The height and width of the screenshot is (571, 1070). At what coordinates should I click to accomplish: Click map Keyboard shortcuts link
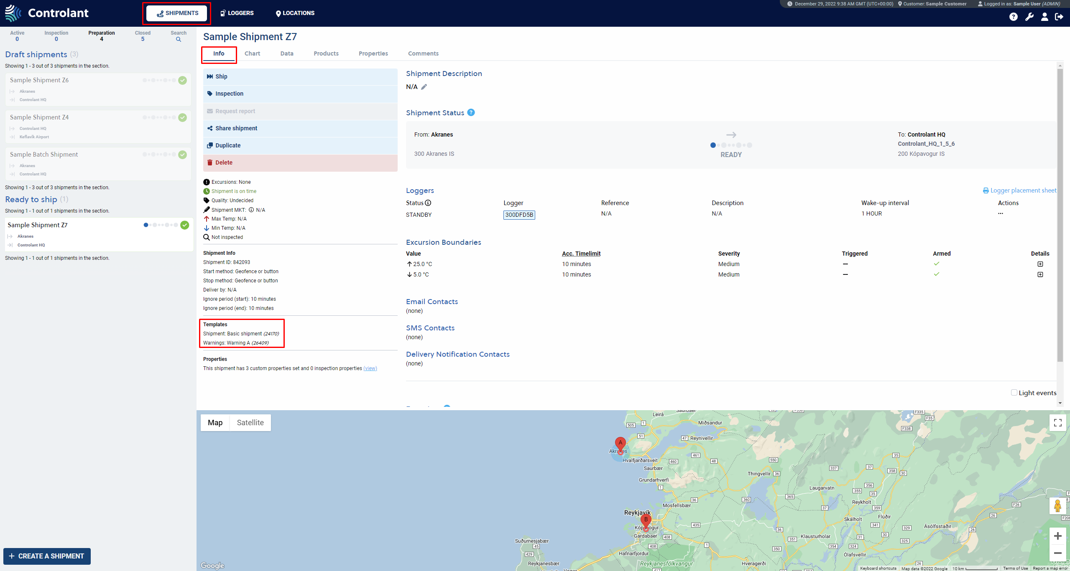(x=878, y=568)
